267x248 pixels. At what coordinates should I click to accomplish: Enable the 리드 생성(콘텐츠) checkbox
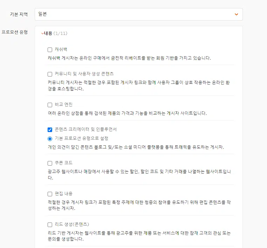(50, 225)
